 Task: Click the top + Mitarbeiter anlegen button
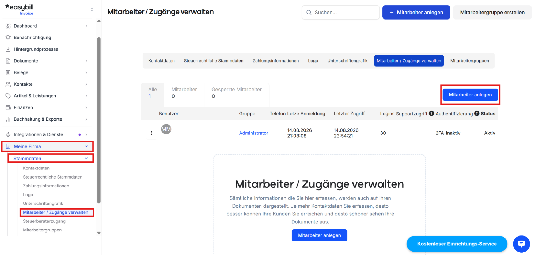point(416,12)
